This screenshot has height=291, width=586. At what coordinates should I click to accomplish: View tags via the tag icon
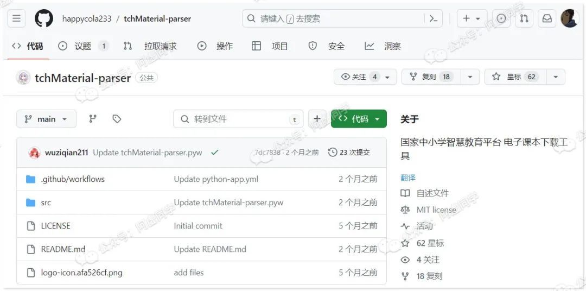coord(117,119)
